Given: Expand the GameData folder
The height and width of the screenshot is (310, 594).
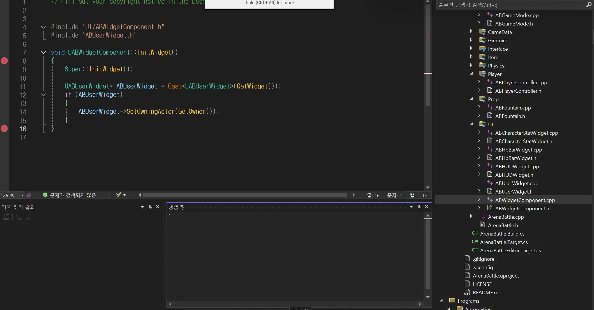Looking at the screenshot, I should (x=471, y=31).
